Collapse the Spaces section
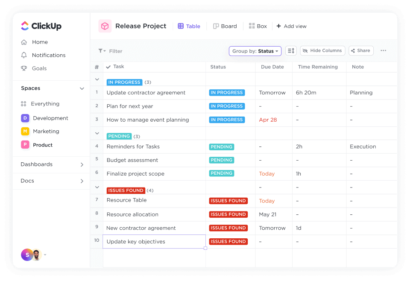 [82, 88]
